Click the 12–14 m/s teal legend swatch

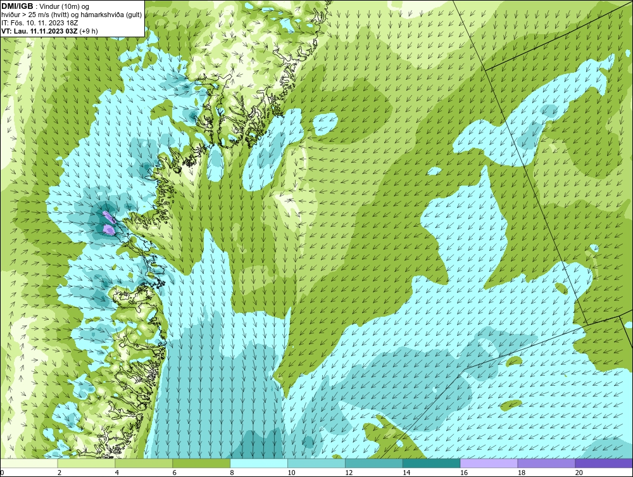coord(374,463)
